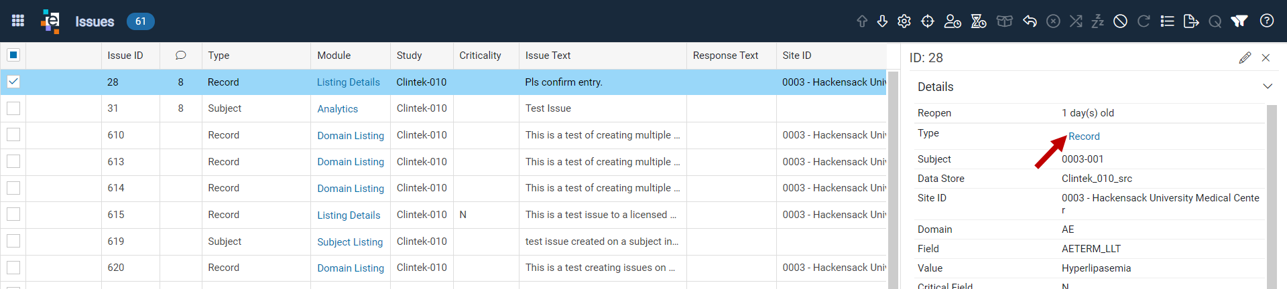Click the '1 day(s) old' reopen value

pyautogui.click(x=1088, y=113)
